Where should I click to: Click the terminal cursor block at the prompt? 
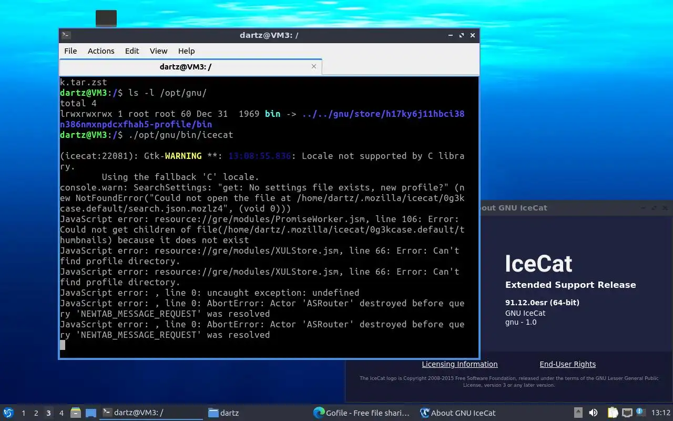click(63, 345)
